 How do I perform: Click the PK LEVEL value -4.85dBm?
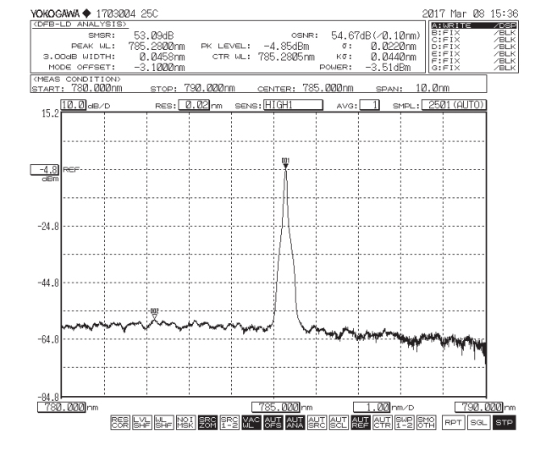click(x=286, y=47)
